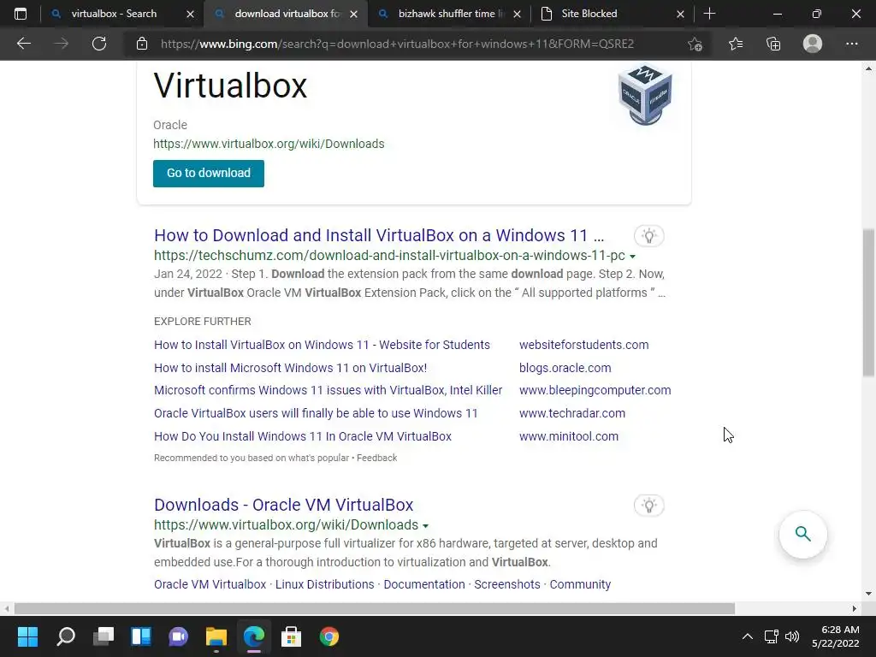Close the Site Blocked tab
This screenshot has height=657, width=876.
click(x=680, y=14)
